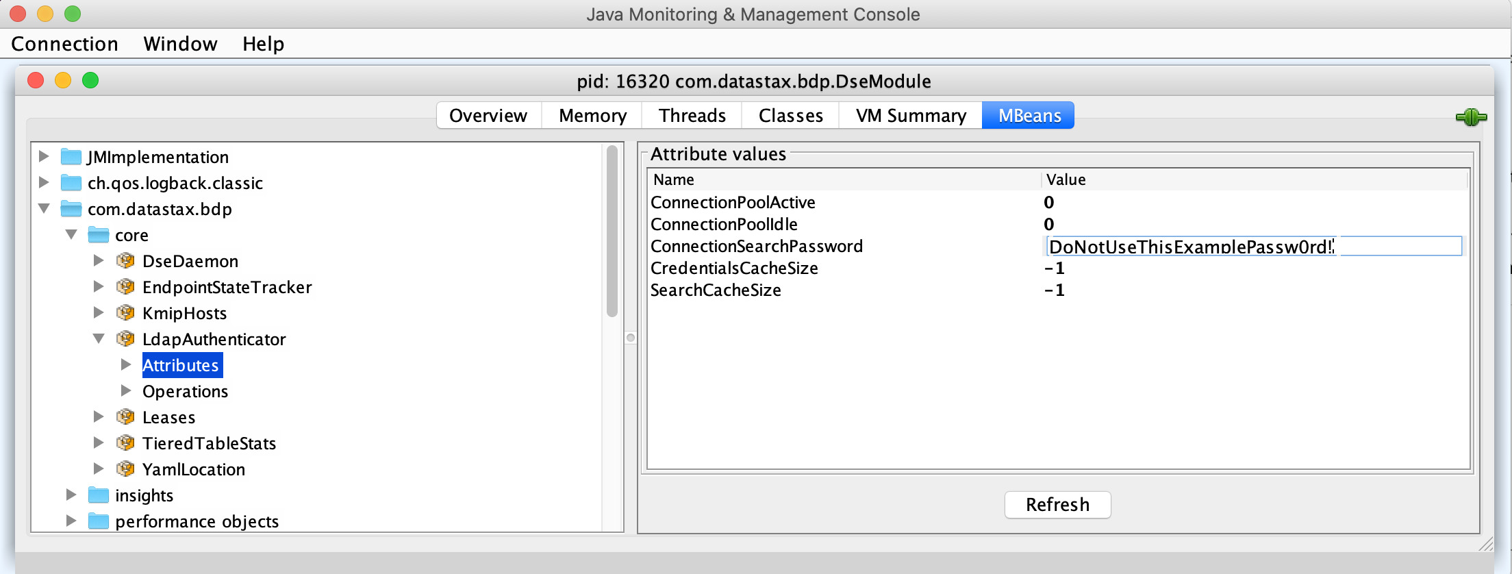
Task: Minimize the inner pid 16320 window
Action: tap(63, 80)
